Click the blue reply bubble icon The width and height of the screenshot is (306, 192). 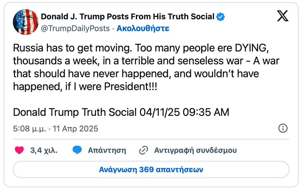point(77,150)
